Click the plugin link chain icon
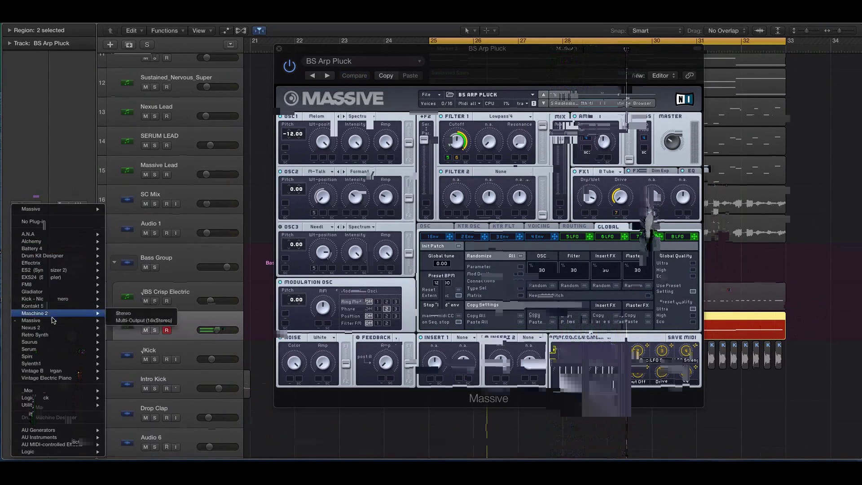 690,75
